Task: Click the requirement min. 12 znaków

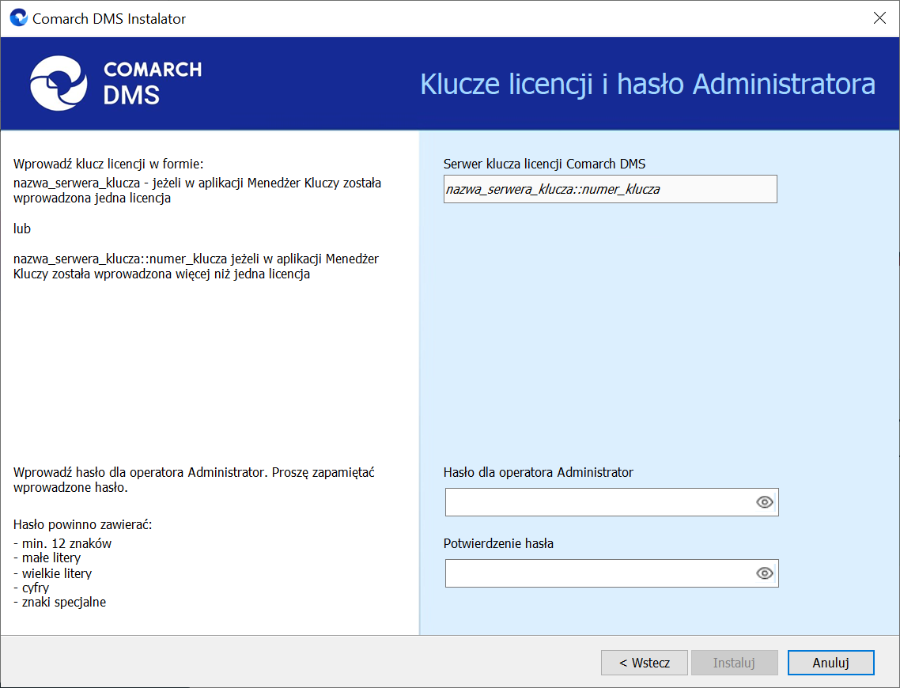Action: (x=62, y=543)
